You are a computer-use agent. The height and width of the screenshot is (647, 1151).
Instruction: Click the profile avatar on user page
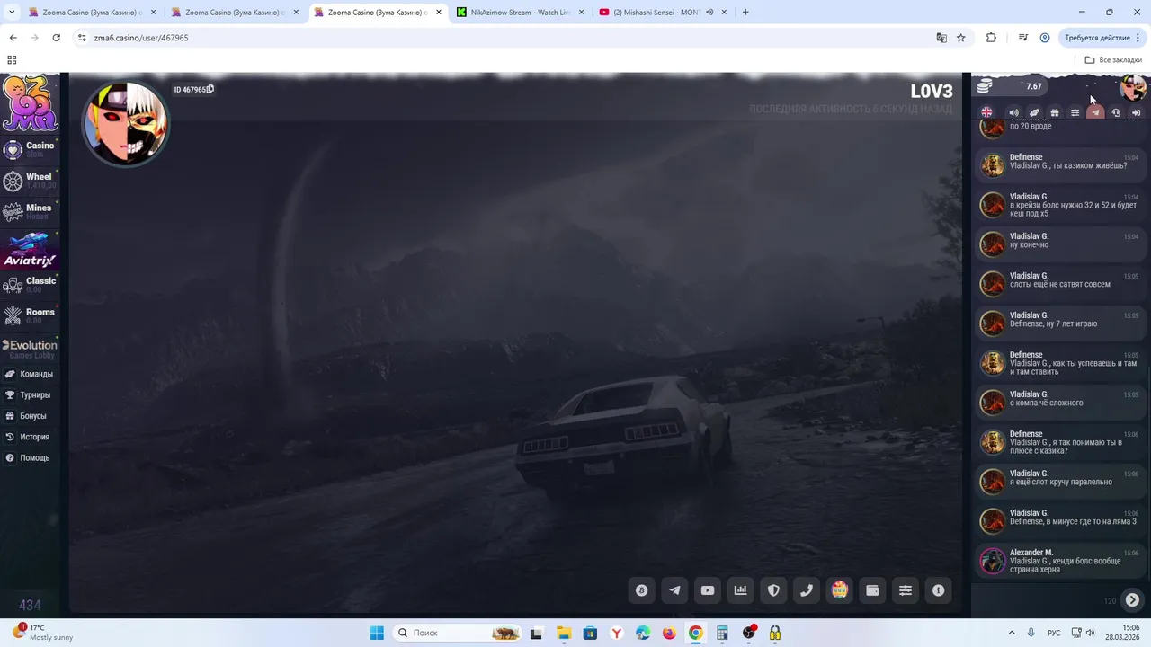point(126,124)
